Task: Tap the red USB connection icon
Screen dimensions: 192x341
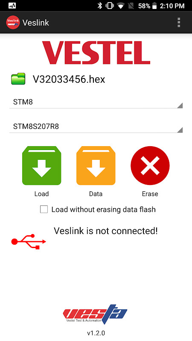Action: (29, 241)
